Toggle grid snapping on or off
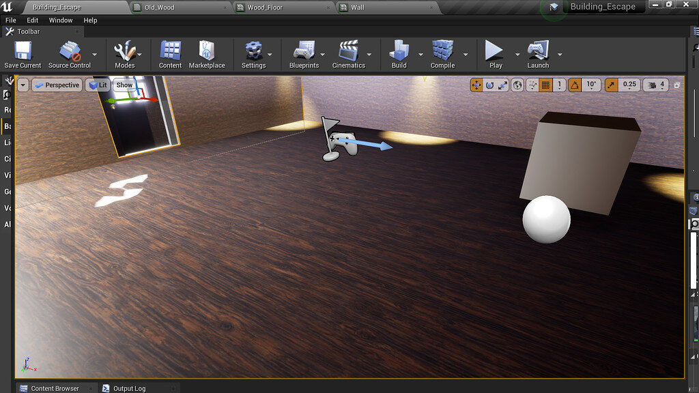699x393 pixels. [546, 85]
